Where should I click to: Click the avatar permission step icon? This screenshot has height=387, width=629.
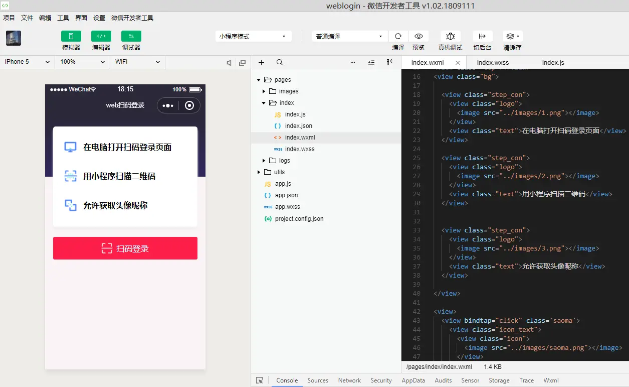point(70,205)
